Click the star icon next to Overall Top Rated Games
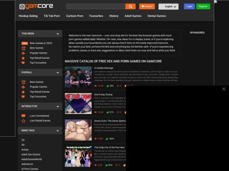 [x=23, y=92]
